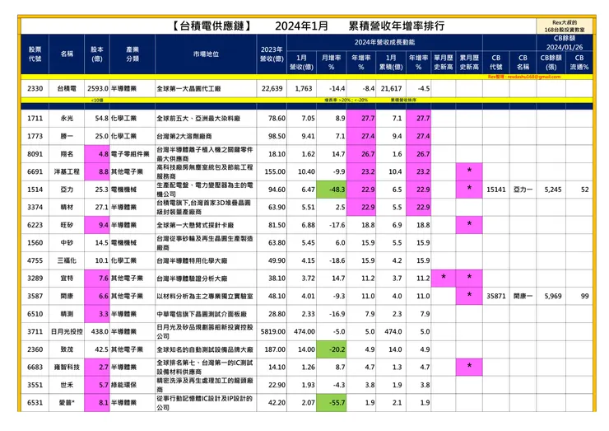Click the 單月歷史新高 star in 3289 row
Viewport: 609px width, 431px height.
443,279
